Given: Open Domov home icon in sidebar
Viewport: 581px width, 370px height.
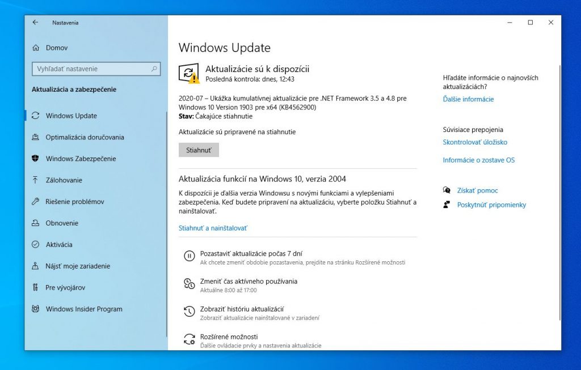Looking at the screenshot, I should [36, 48].
